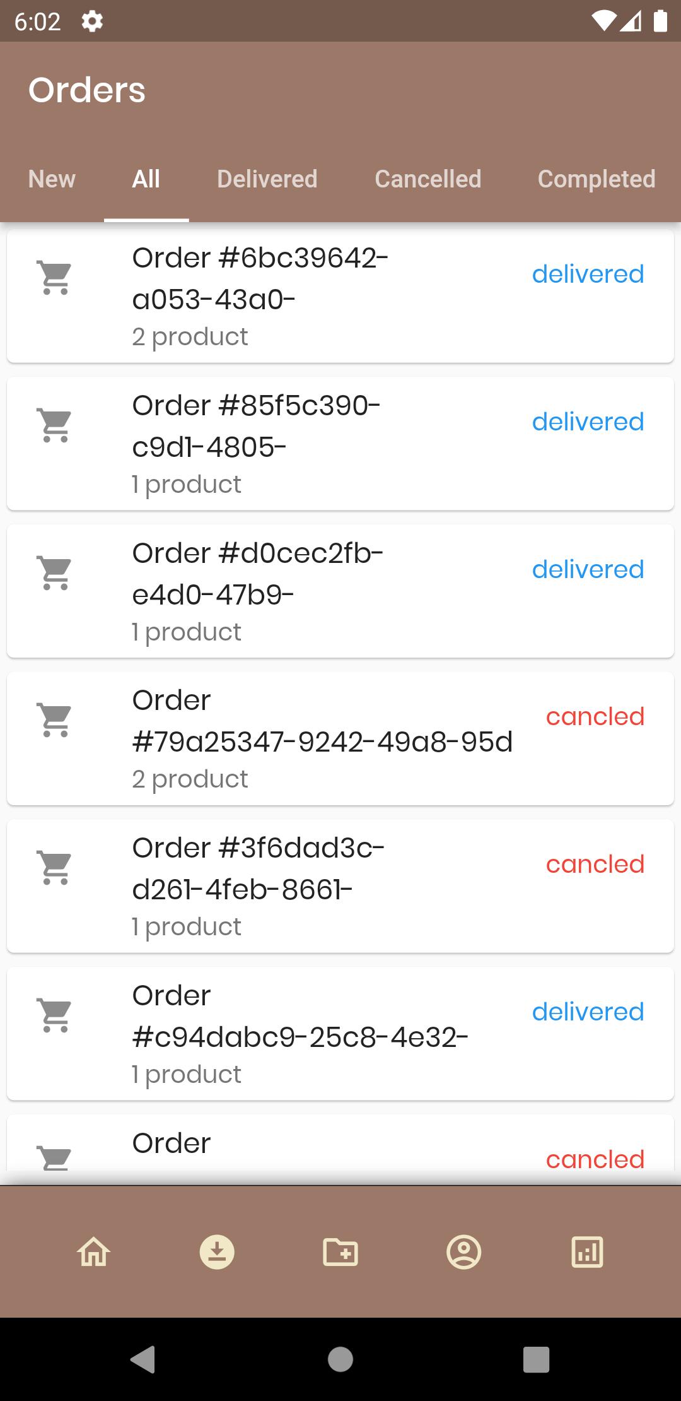Image resolution: width=681 pixels, height=1401 pixels.
Task: Open the profile account icon
Action: point(463,1252)
